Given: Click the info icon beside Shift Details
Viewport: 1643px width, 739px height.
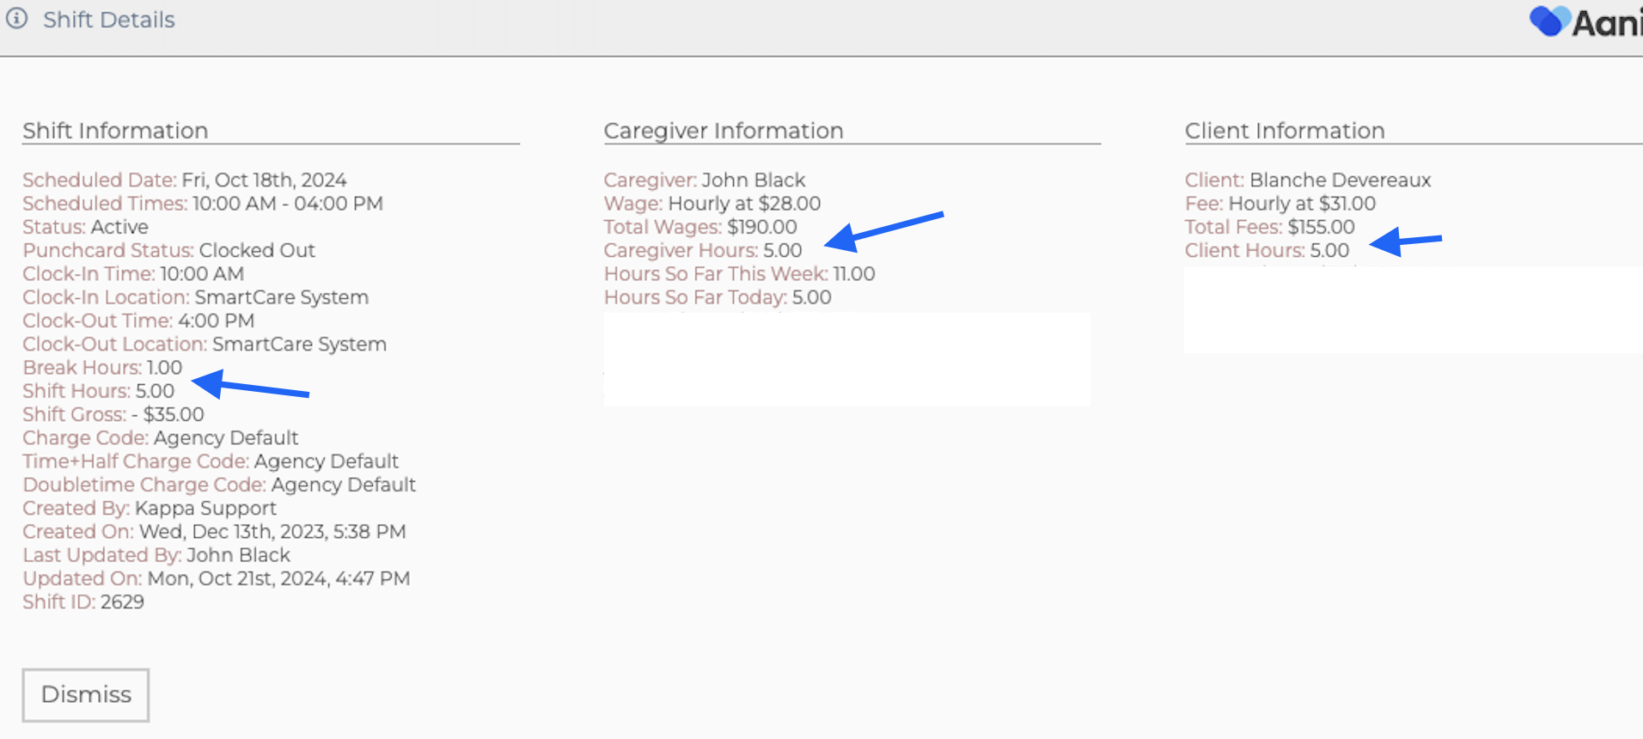Looking at the screenshot, I should pos(17,19).
